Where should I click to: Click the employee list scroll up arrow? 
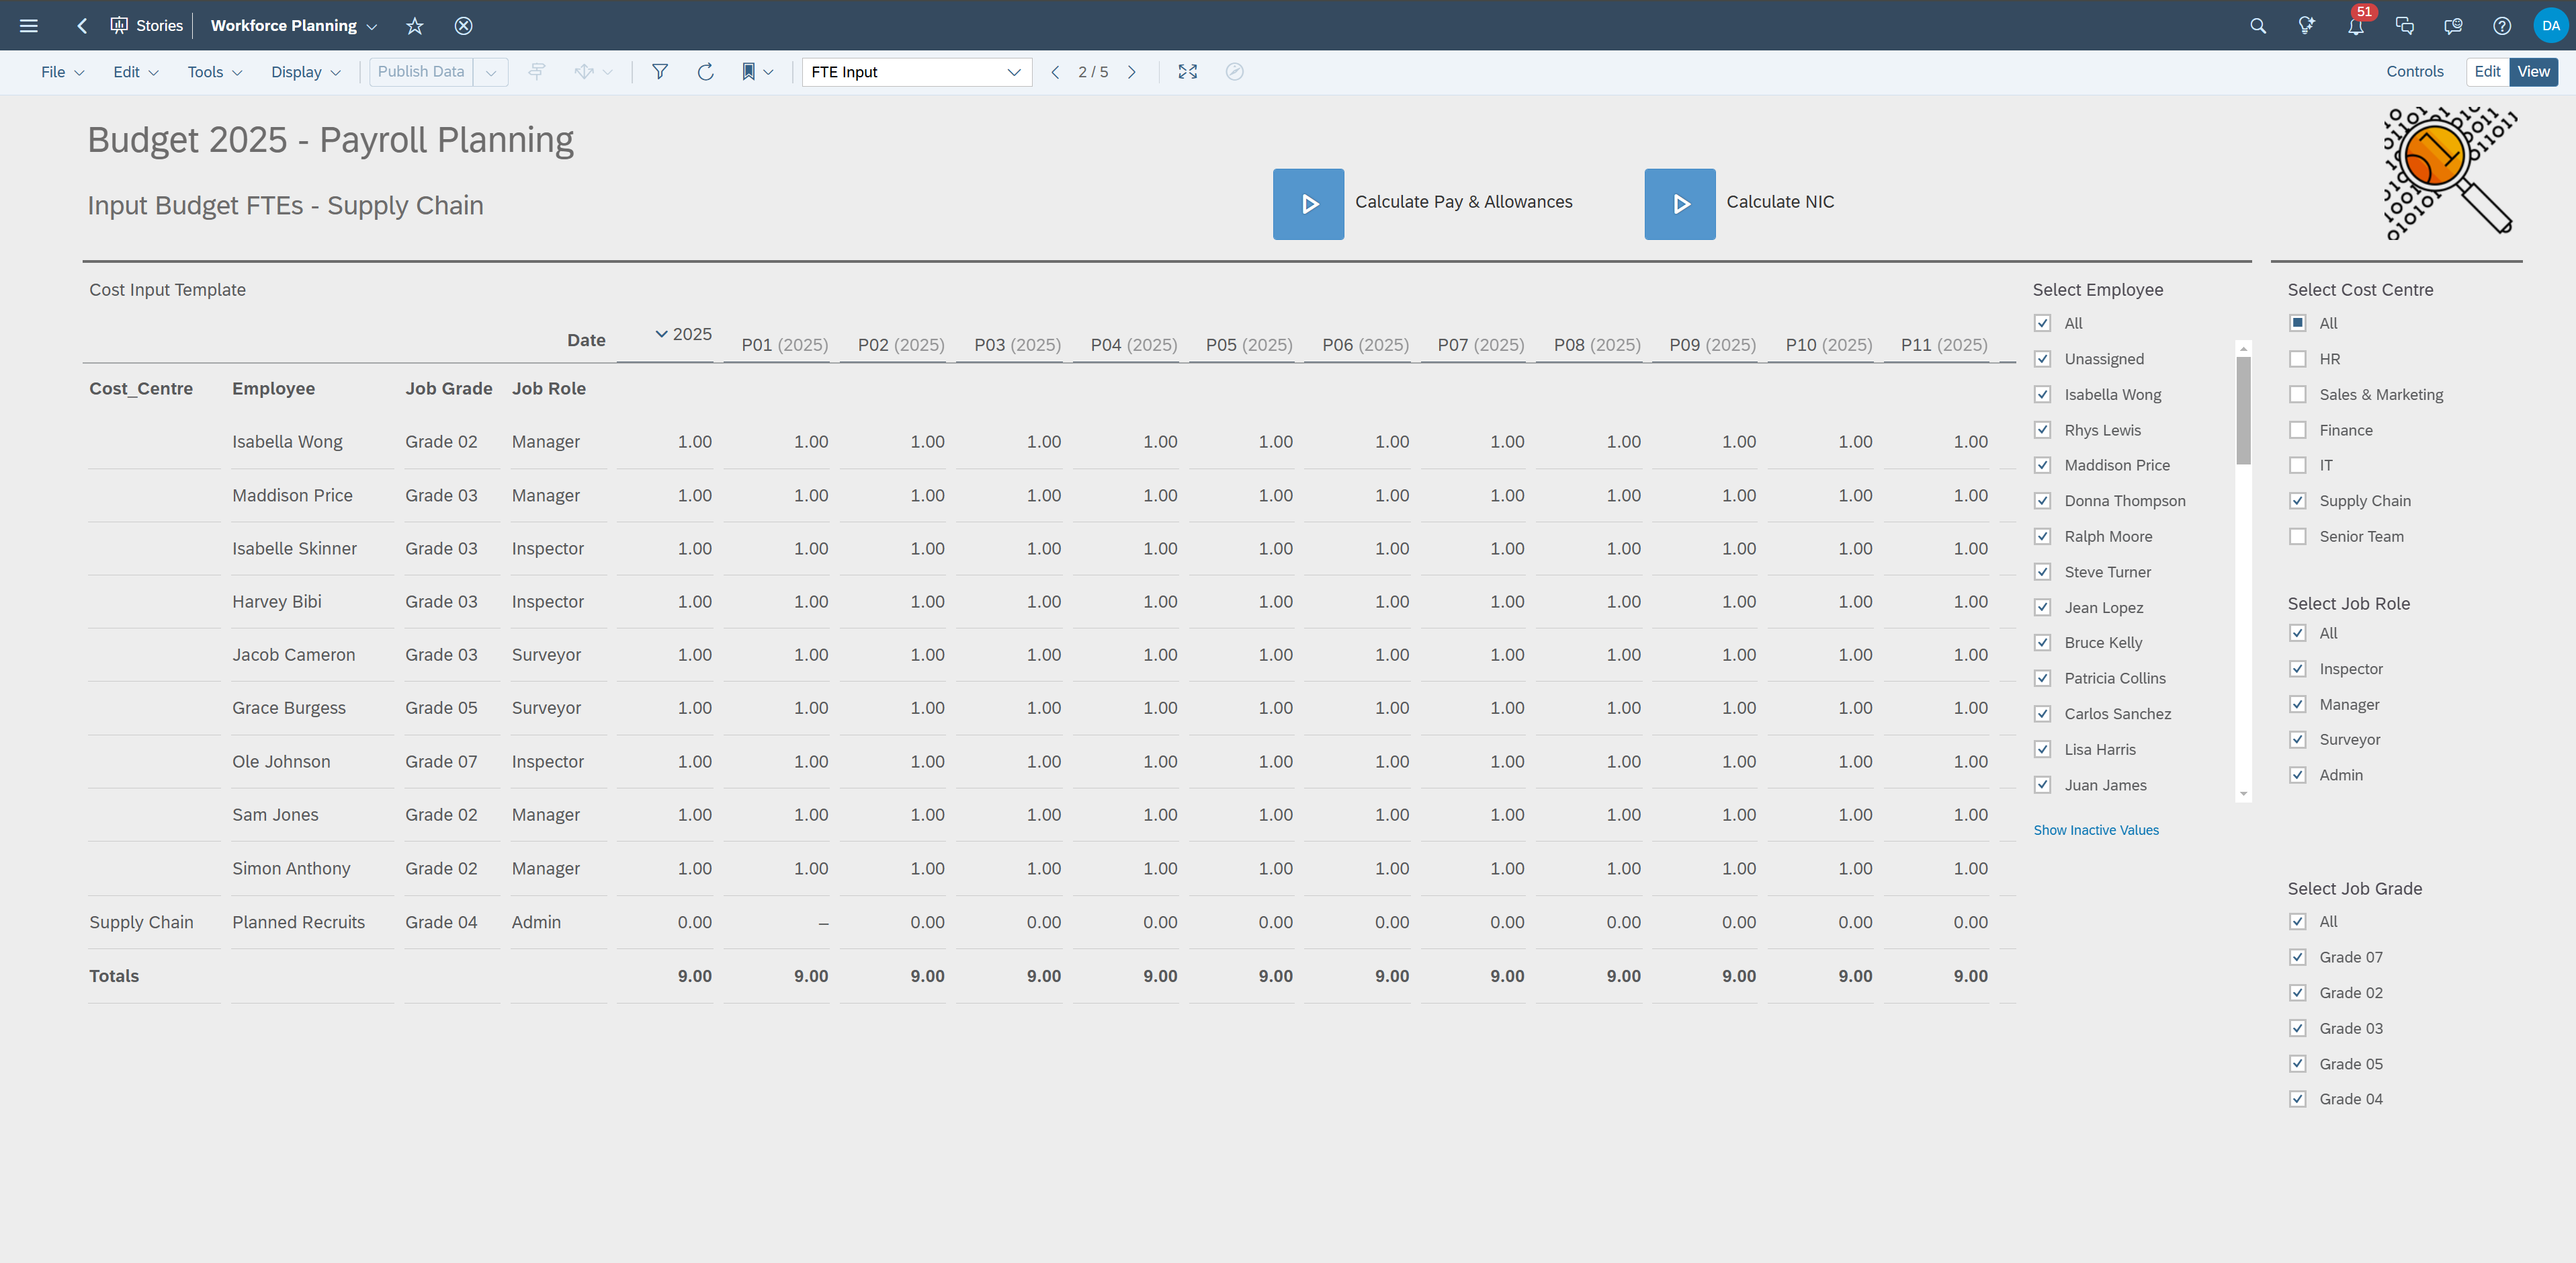pyautogui.click(x=2244, y=348)
